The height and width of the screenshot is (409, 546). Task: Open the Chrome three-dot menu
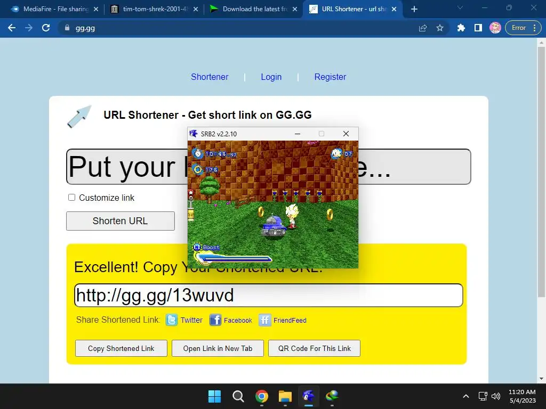[x=534, y=28]
